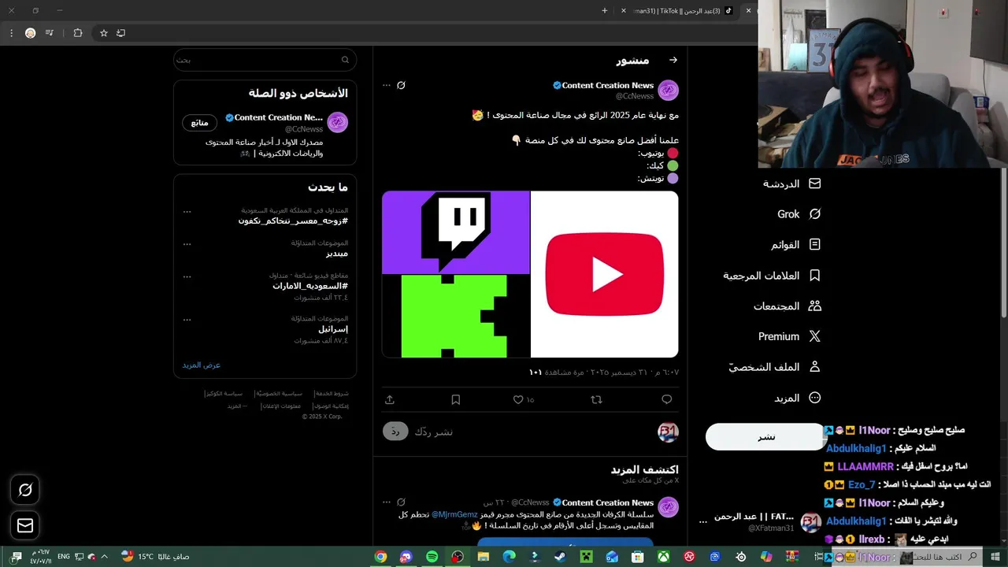Screen dimensions: 1008x567
Task: Open File Explorer from the taskbar
Action: coord(484,557)
